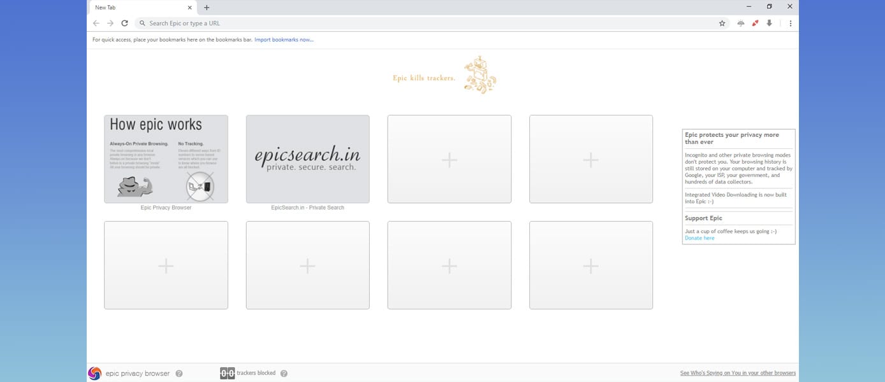Open the epicsearch.in thumbnail
The height and width of the screenshot is (382, 885).
(x=307, y=159)
